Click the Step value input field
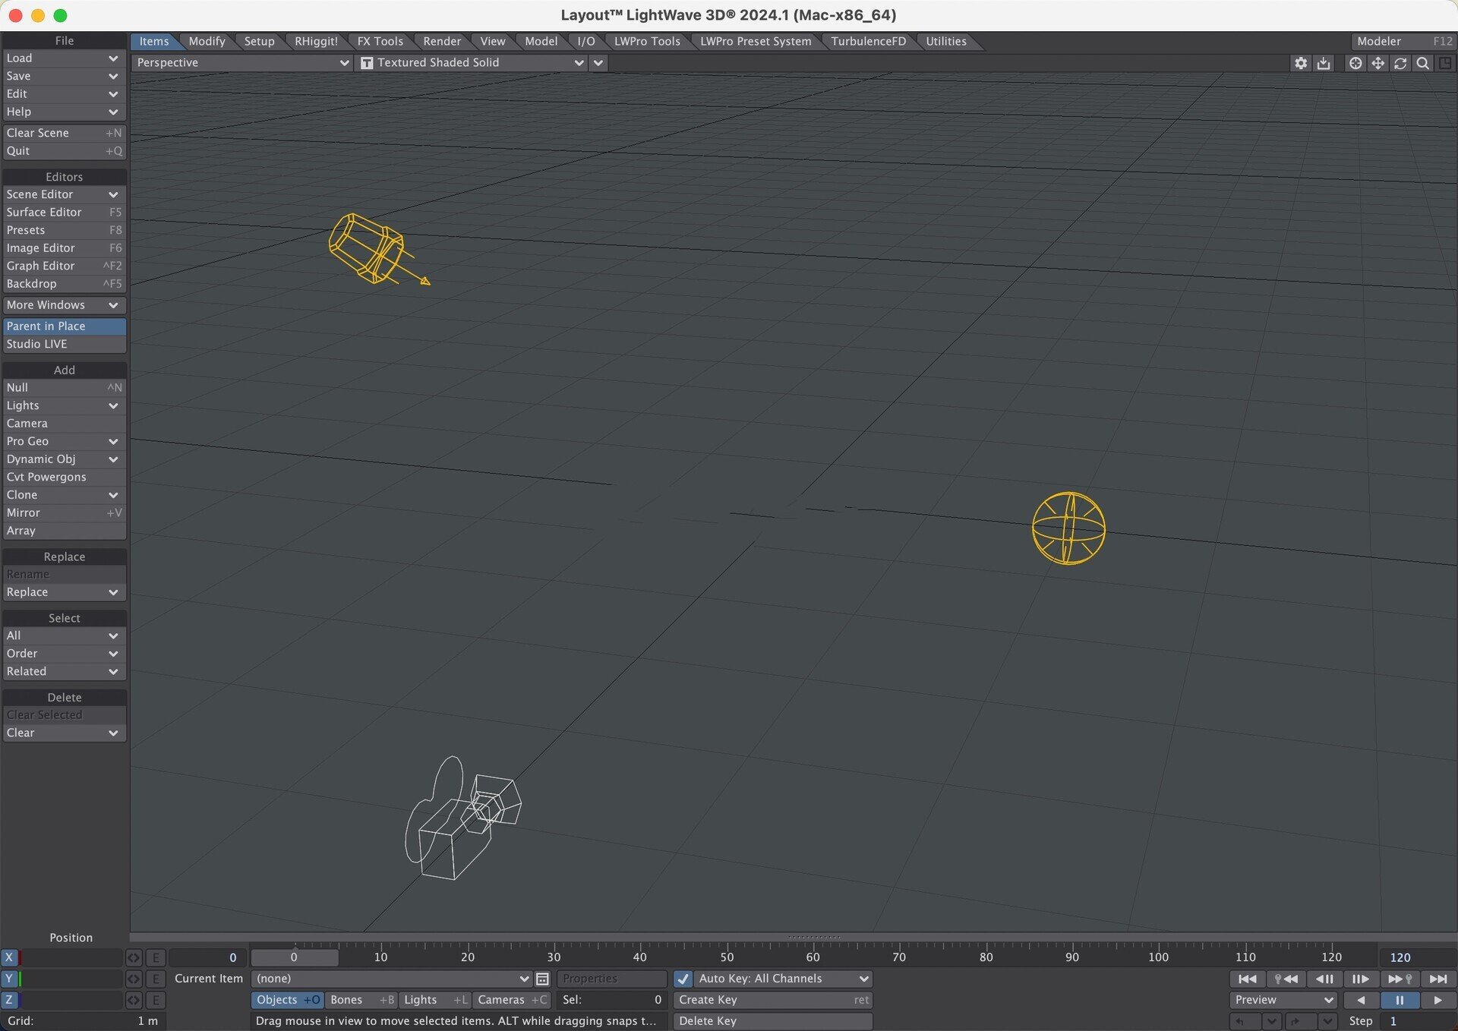 point(1417,1021)
